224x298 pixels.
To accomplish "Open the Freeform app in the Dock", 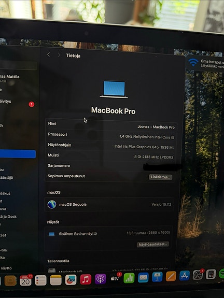I will click(71, 280).
